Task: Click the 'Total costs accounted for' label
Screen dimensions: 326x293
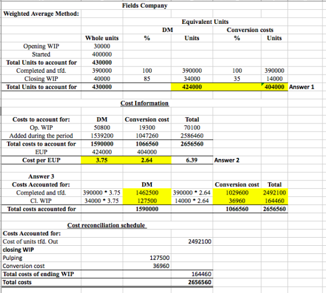Action: pos(41,209)
